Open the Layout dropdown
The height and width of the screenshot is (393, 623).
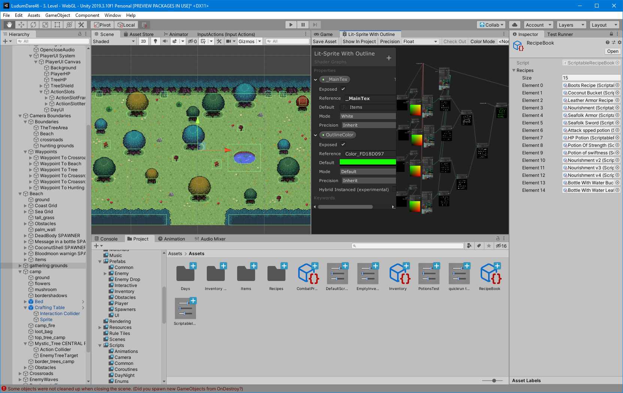click(x=604, y=25)
